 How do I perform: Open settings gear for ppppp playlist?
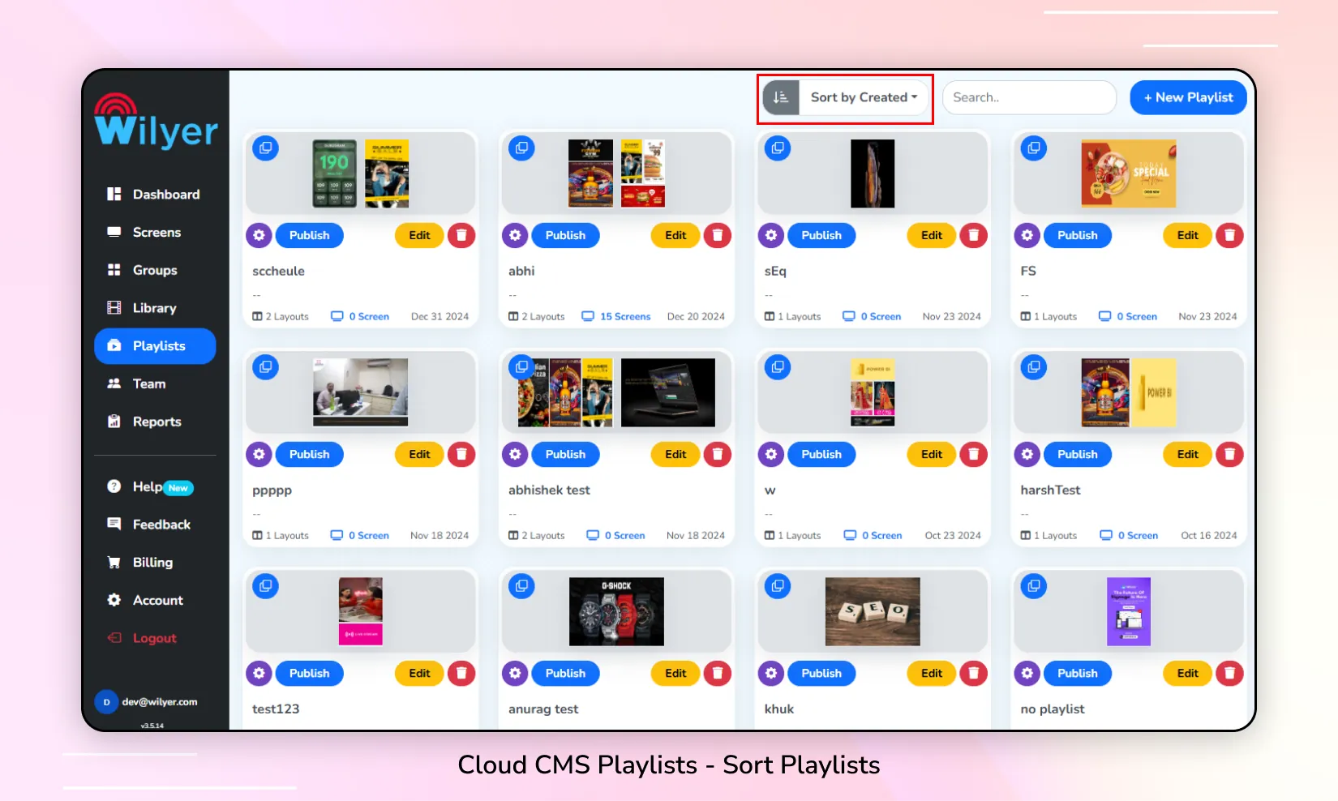tap(259, 455)
